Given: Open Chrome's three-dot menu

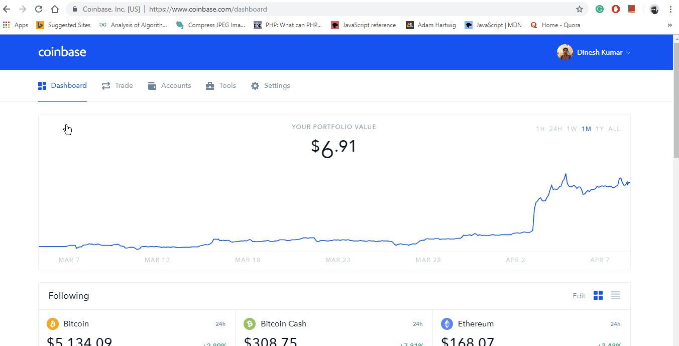Looking at the screenshot, I should pos(670,9).
